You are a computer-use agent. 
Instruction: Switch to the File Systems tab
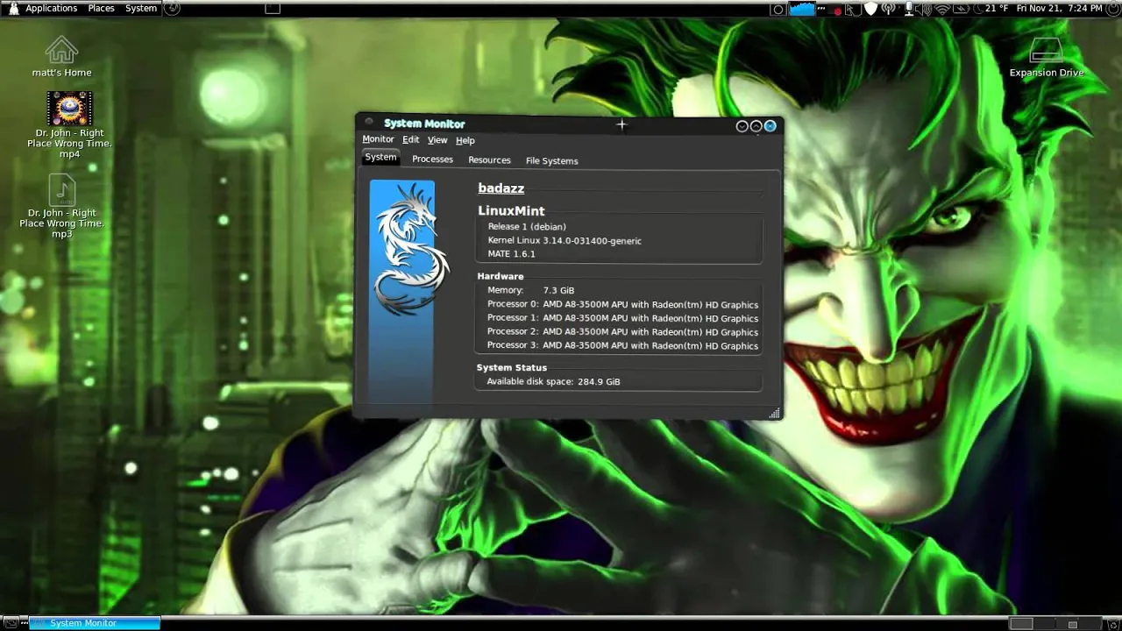click(551, 160)
